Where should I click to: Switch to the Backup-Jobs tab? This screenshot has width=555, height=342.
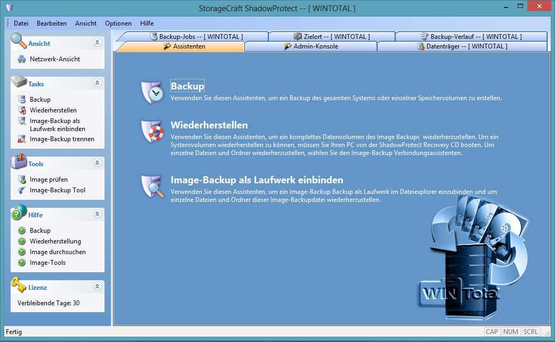[x=196, y=36]
